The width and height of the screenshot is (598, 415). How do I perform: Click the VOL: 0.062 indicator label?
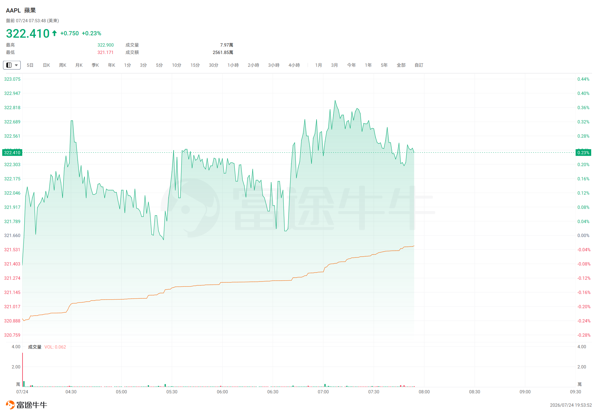click(55, 347)
